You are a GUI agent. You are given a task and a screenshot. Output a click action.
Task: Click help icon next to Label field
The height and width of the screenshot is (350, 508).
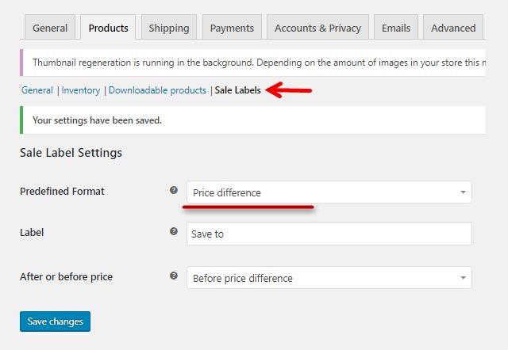coord(174,231)
